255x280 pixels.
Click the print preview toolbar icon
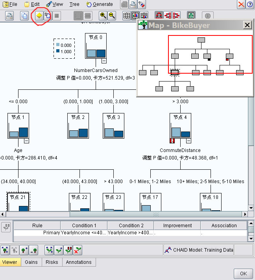click(x=9, y=16)
